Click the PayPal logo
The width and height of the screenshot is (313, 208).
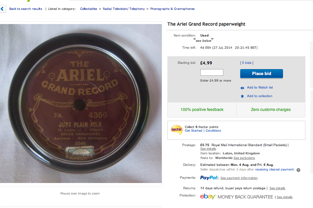209,177
